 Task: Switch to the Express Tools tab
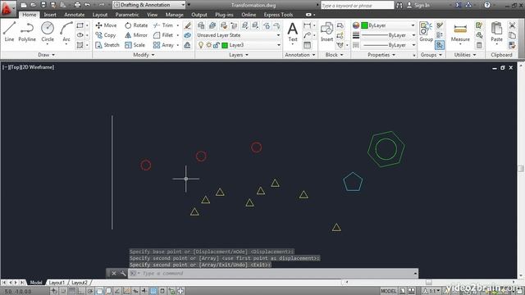click(278, 15)
